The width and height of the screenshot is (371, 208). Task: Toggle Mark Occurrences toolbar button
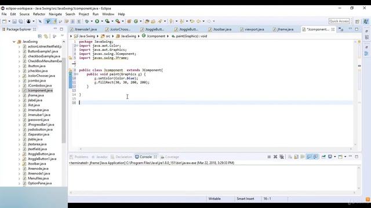click(x=54, y=21)
